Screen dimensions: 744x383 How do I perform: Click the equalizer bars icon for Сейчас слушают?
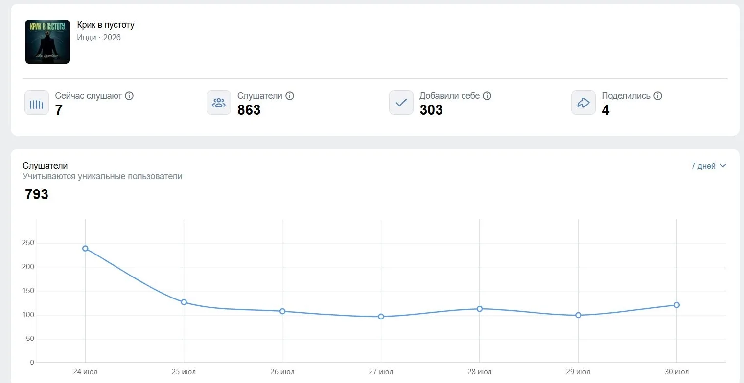pyautogui.click(x=37, y=103)
